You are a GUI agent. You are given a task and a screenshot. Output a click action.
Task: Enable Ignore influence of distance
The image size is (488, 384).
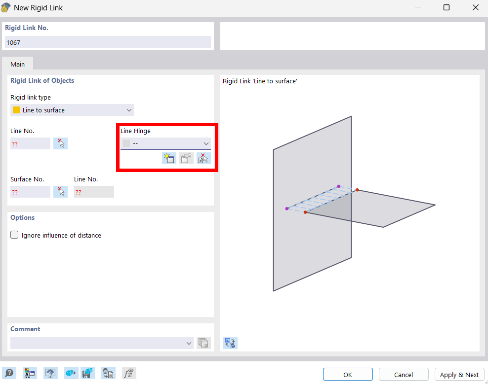tap(15, 235)
